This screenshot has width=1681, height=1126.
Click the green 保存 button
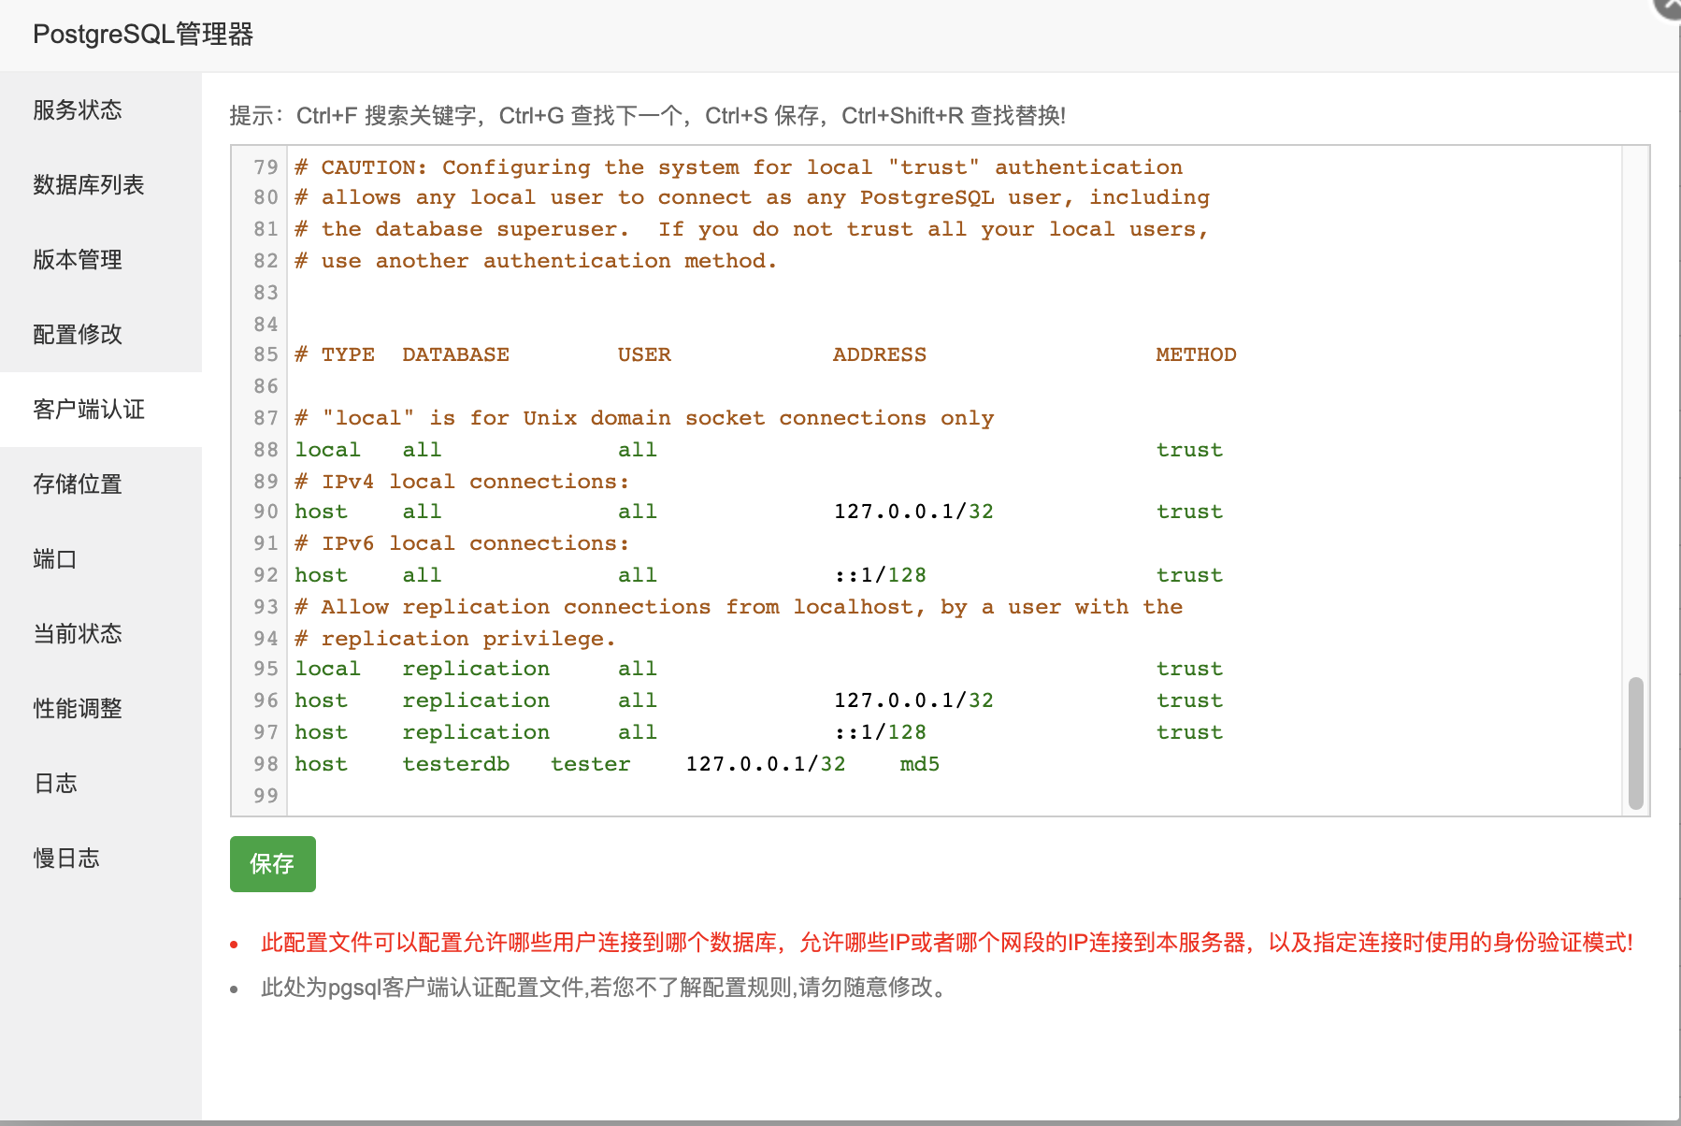272,864
